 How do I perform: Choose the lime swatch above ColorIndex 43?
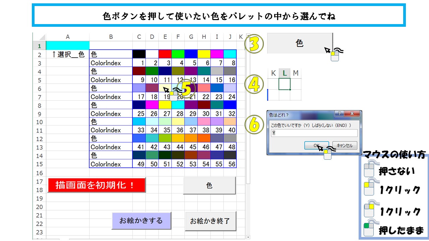(x=165, y=138)
